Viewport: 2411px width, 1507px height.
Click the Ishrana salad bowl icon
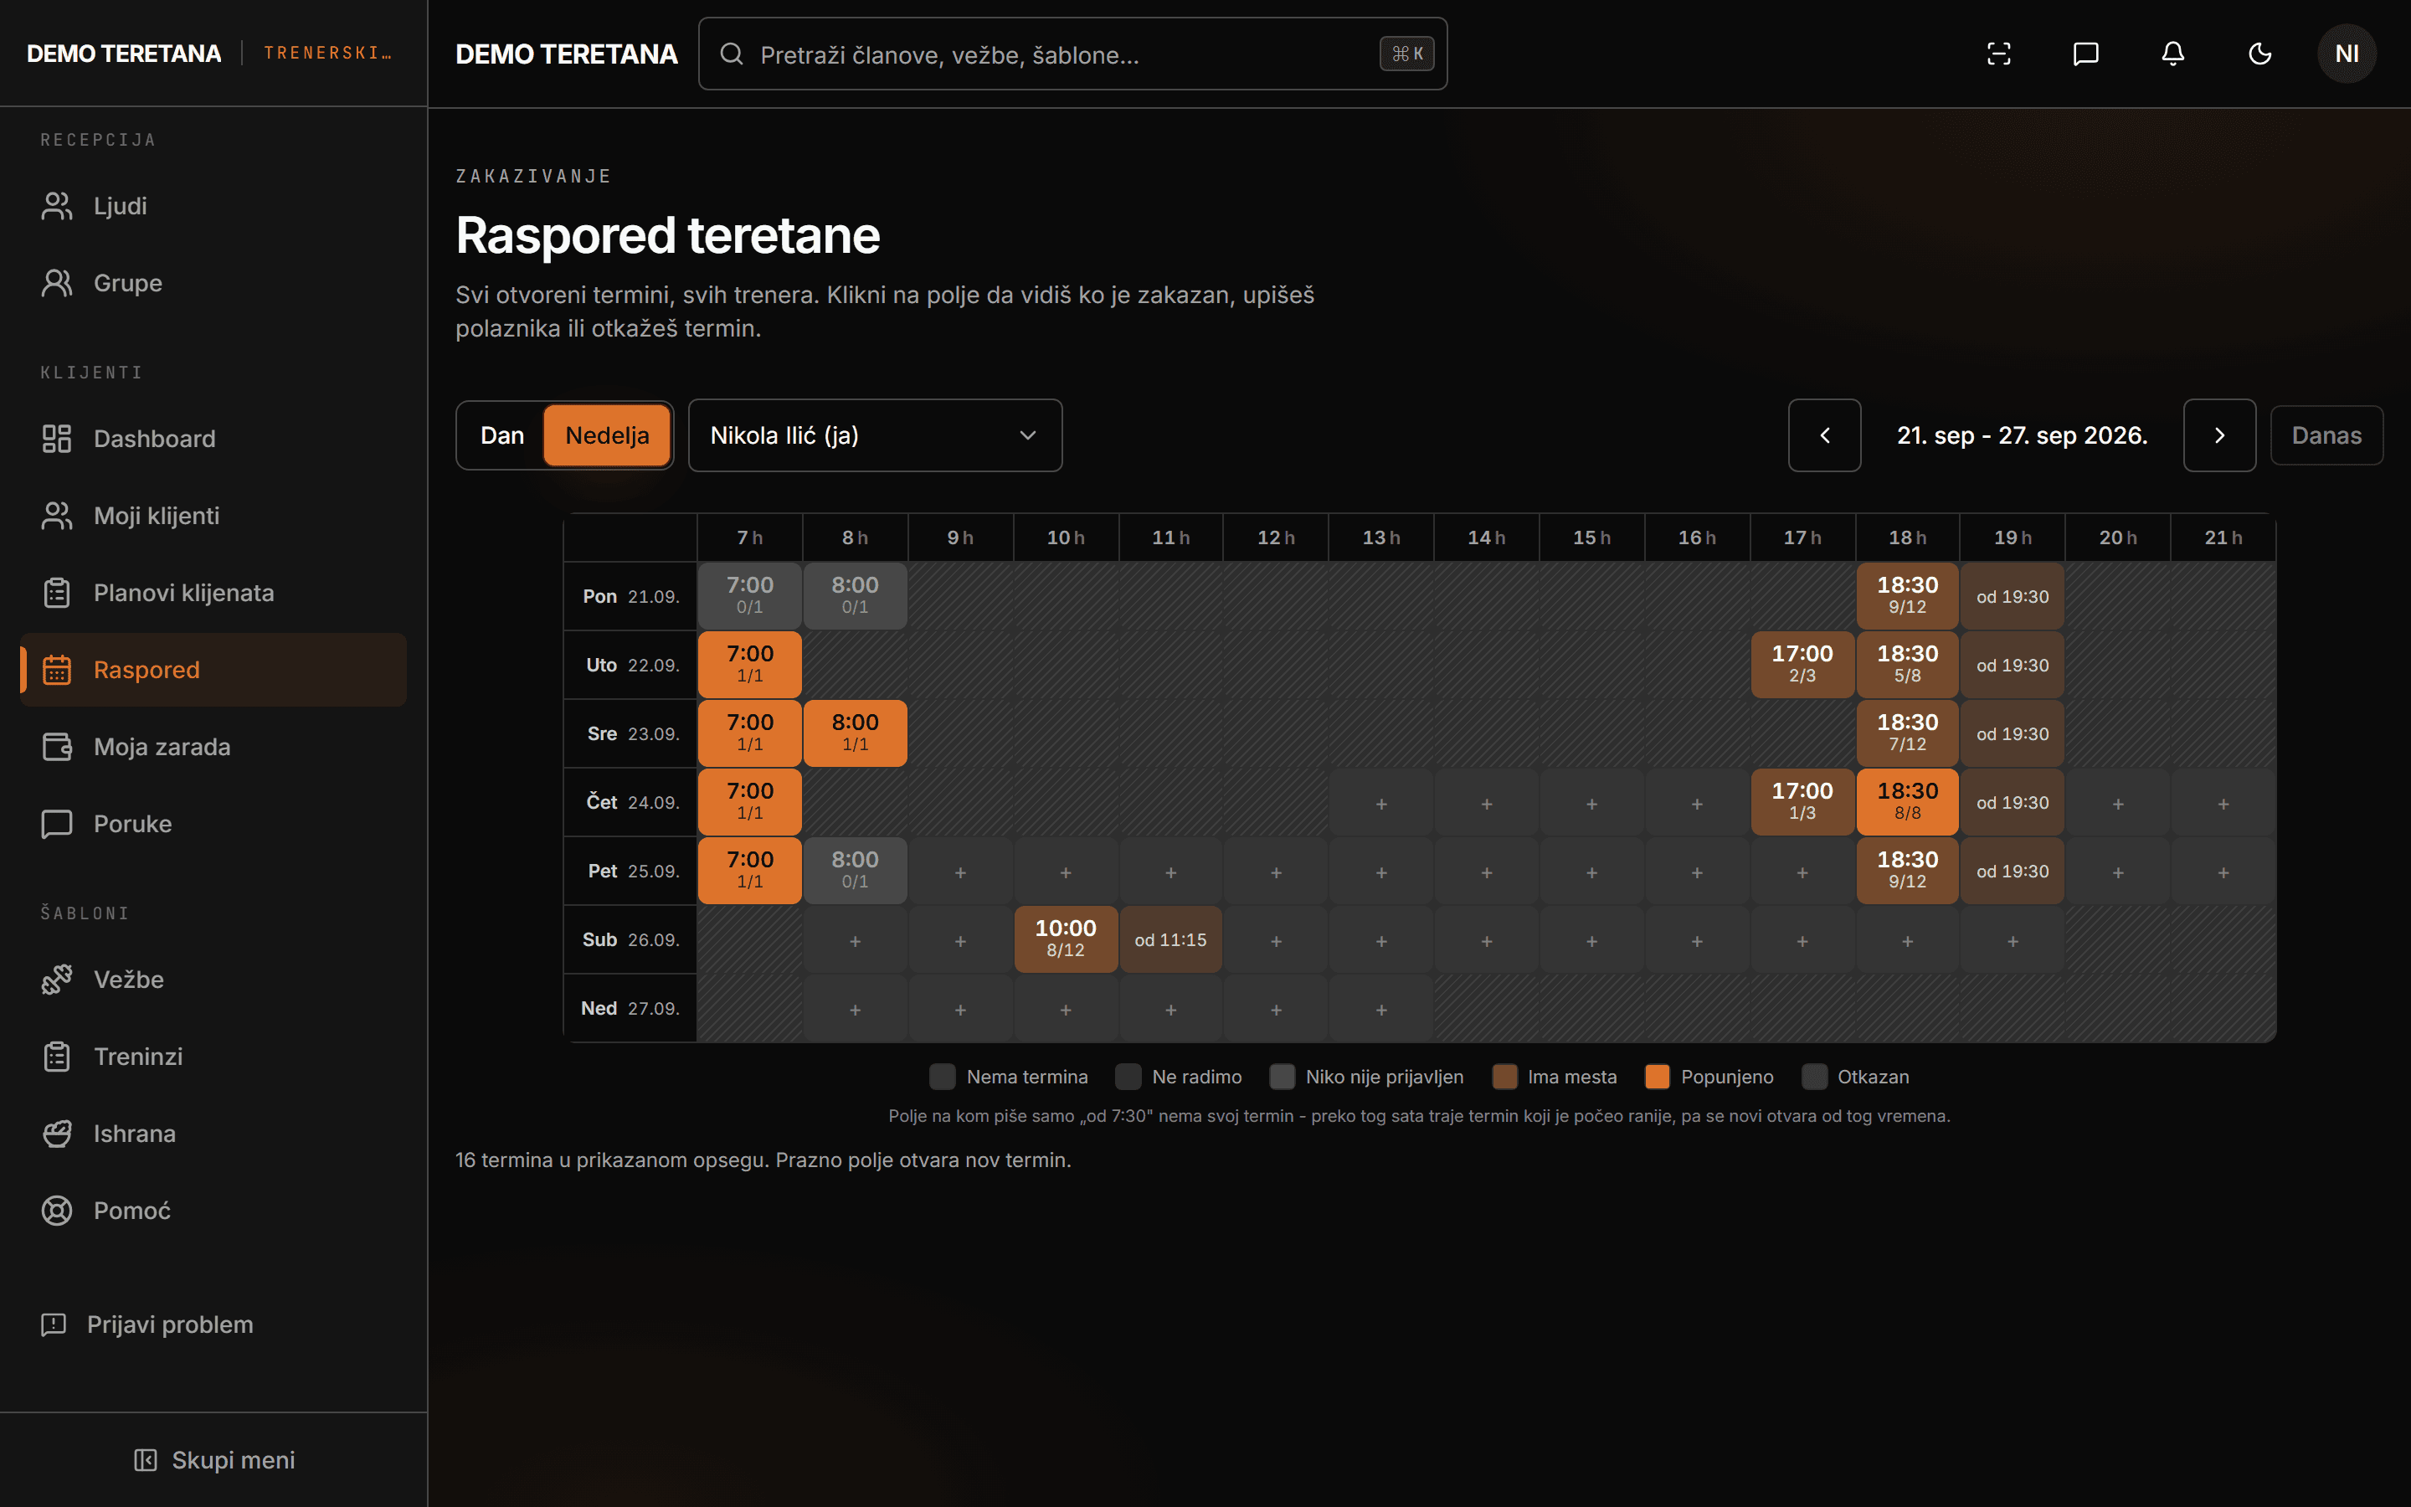[57, 1134]
